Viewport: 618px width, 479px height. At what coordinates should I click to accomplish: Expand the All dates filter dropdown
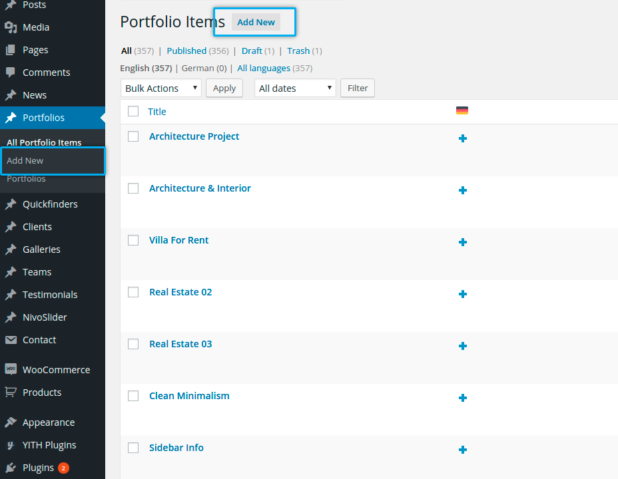[x=295, y=88]
